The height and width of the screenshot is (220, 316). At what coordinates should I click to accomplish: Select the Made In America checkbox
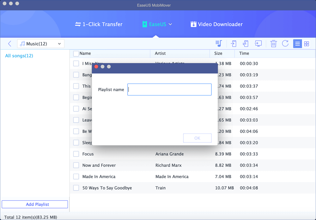coord(76,177)
